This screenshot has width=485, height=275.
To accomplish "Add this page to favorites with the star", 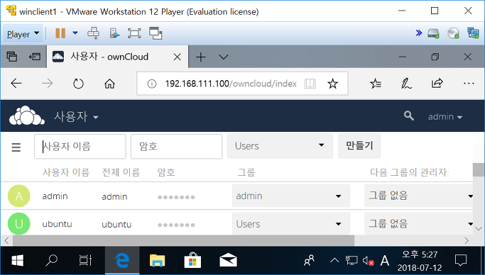I will click(333, 84).
